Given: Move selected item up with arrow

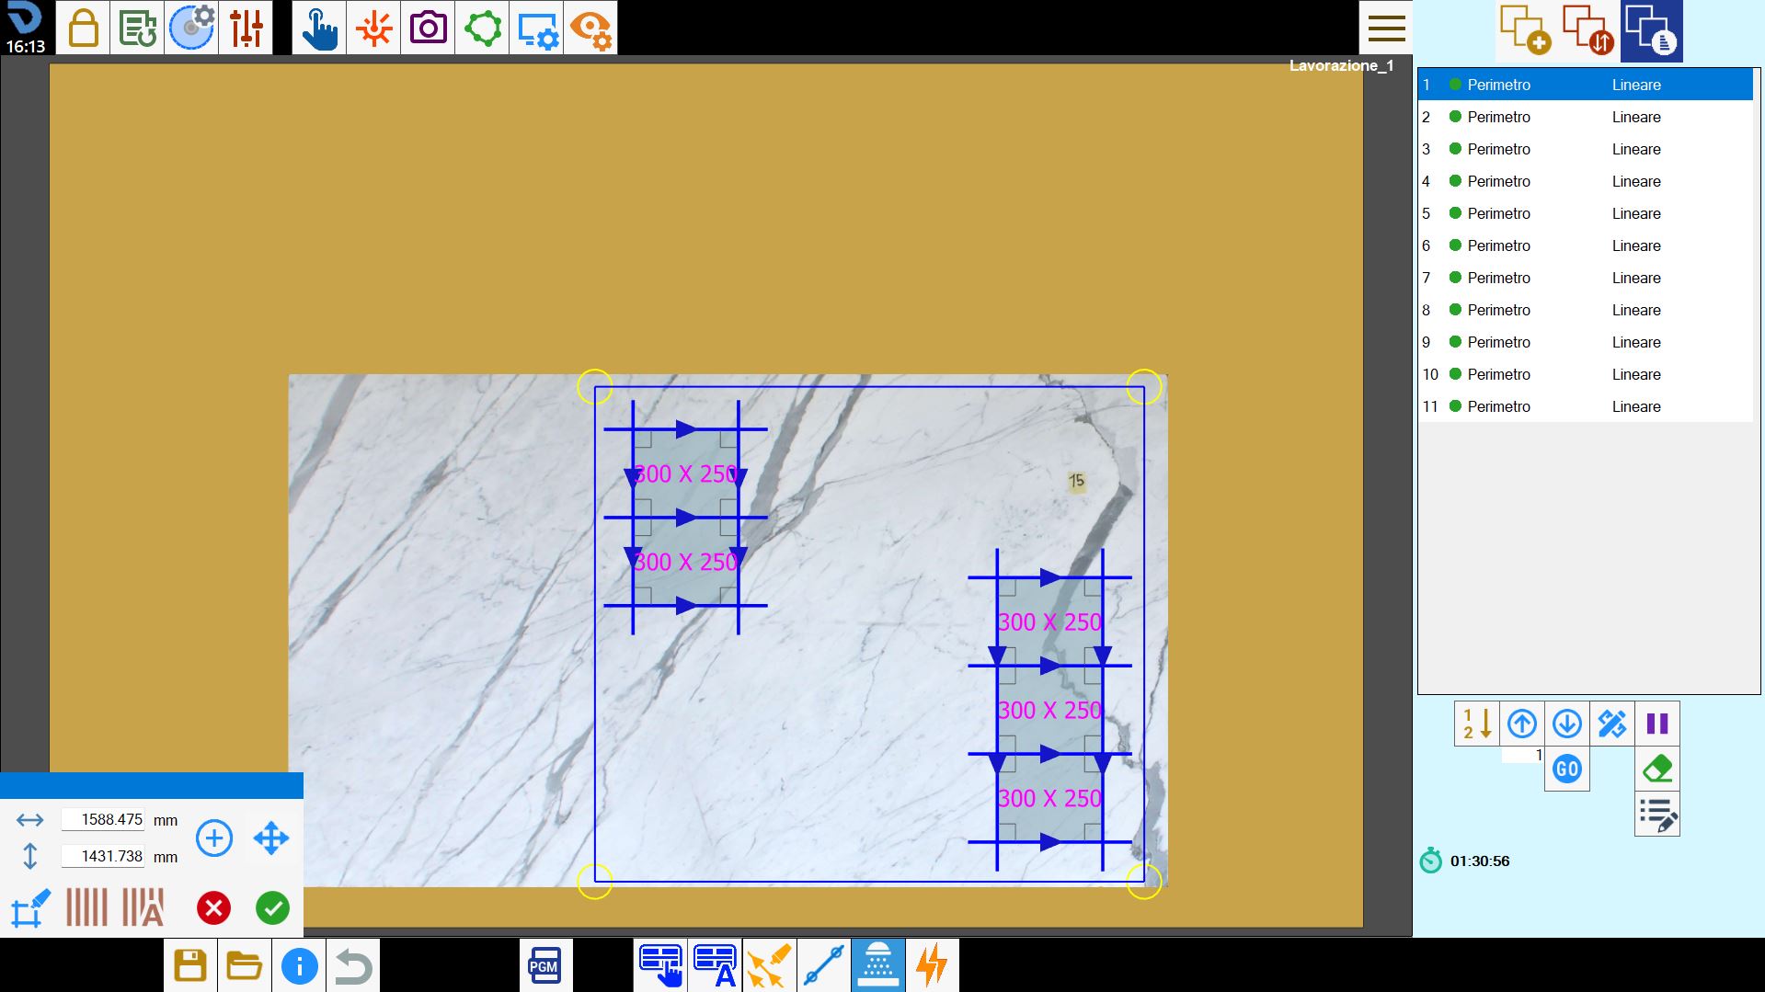Looking at the screenshot, I should (1522, 724).
